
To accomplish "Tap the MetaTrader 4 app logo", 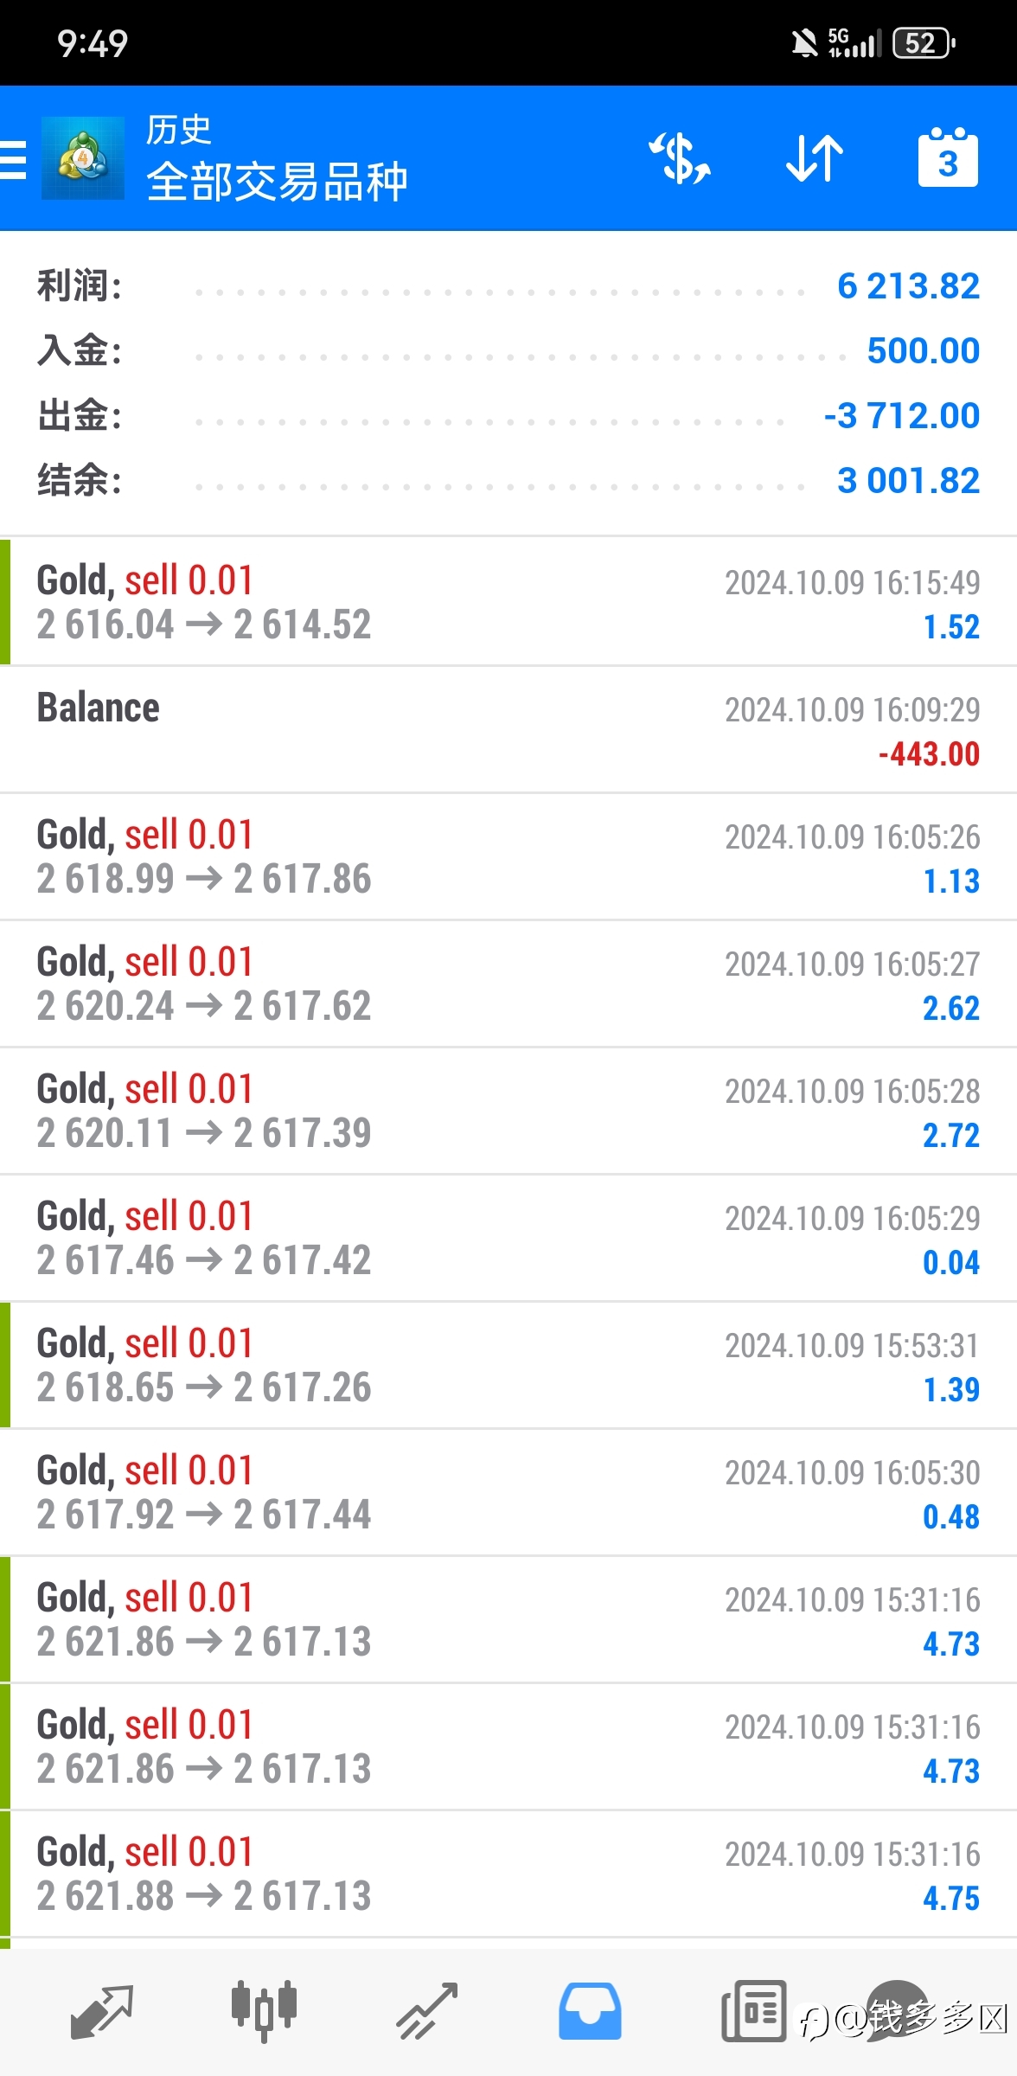I will 83,158.
